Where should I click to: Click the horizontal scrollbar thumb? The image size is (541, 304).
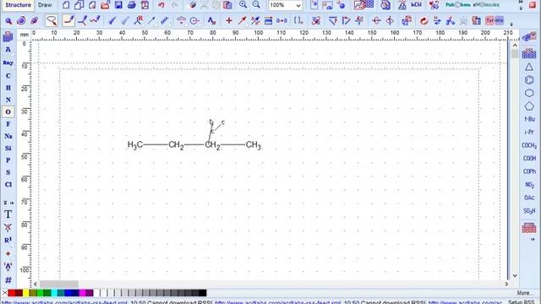coord(59,284)
